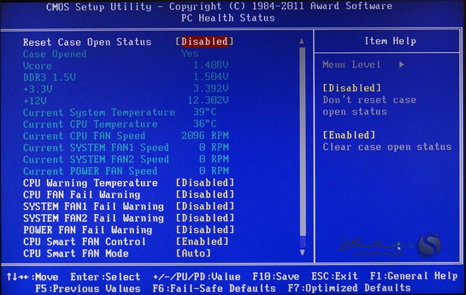
Task: Select the POWER FAN Fail Warning label
Action: [x=87, y=230]
